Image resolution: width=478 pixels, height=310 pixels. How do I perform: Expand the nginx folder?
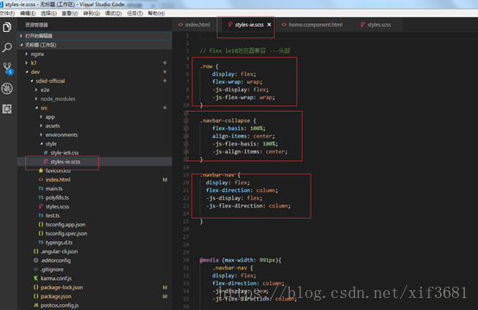coord(95,54)
